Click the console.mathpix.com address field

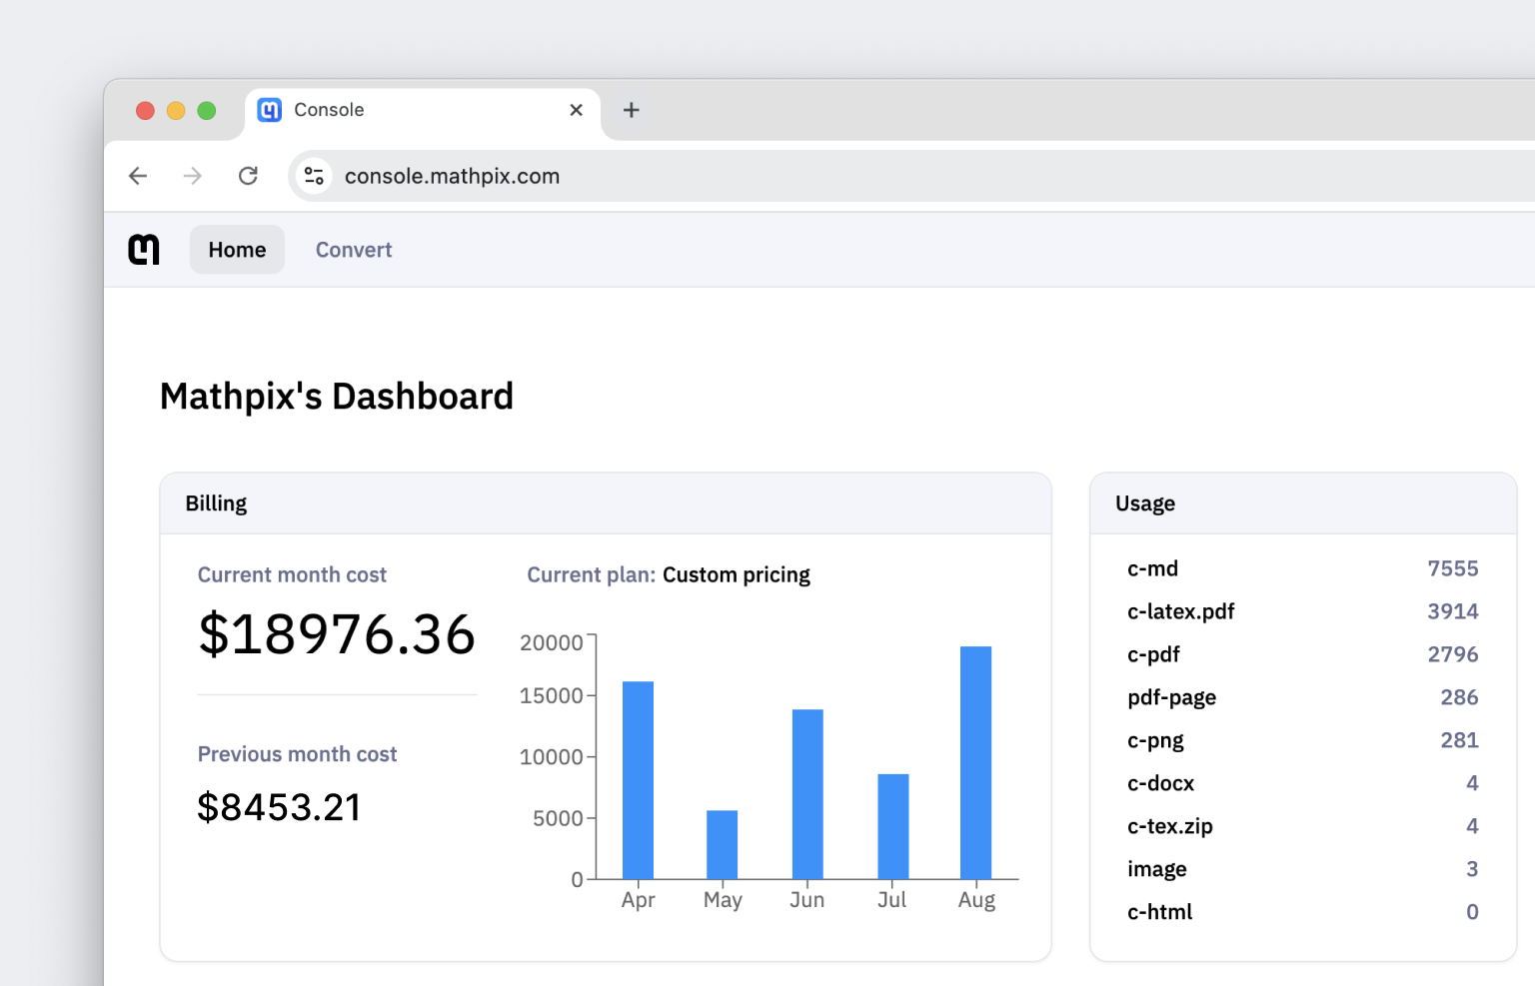click(x=911, y=176)
